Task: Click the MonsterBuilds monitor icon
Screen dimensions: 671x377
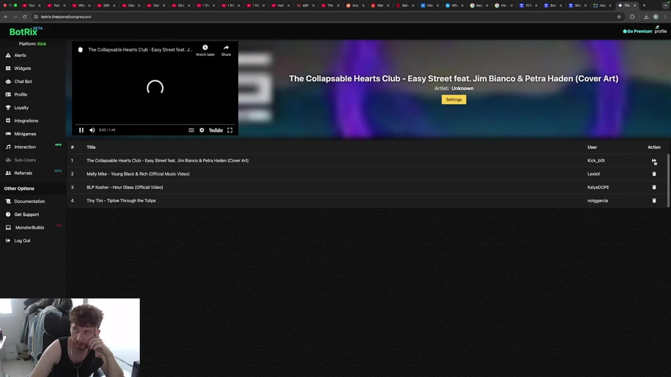Action: [8, 227]
